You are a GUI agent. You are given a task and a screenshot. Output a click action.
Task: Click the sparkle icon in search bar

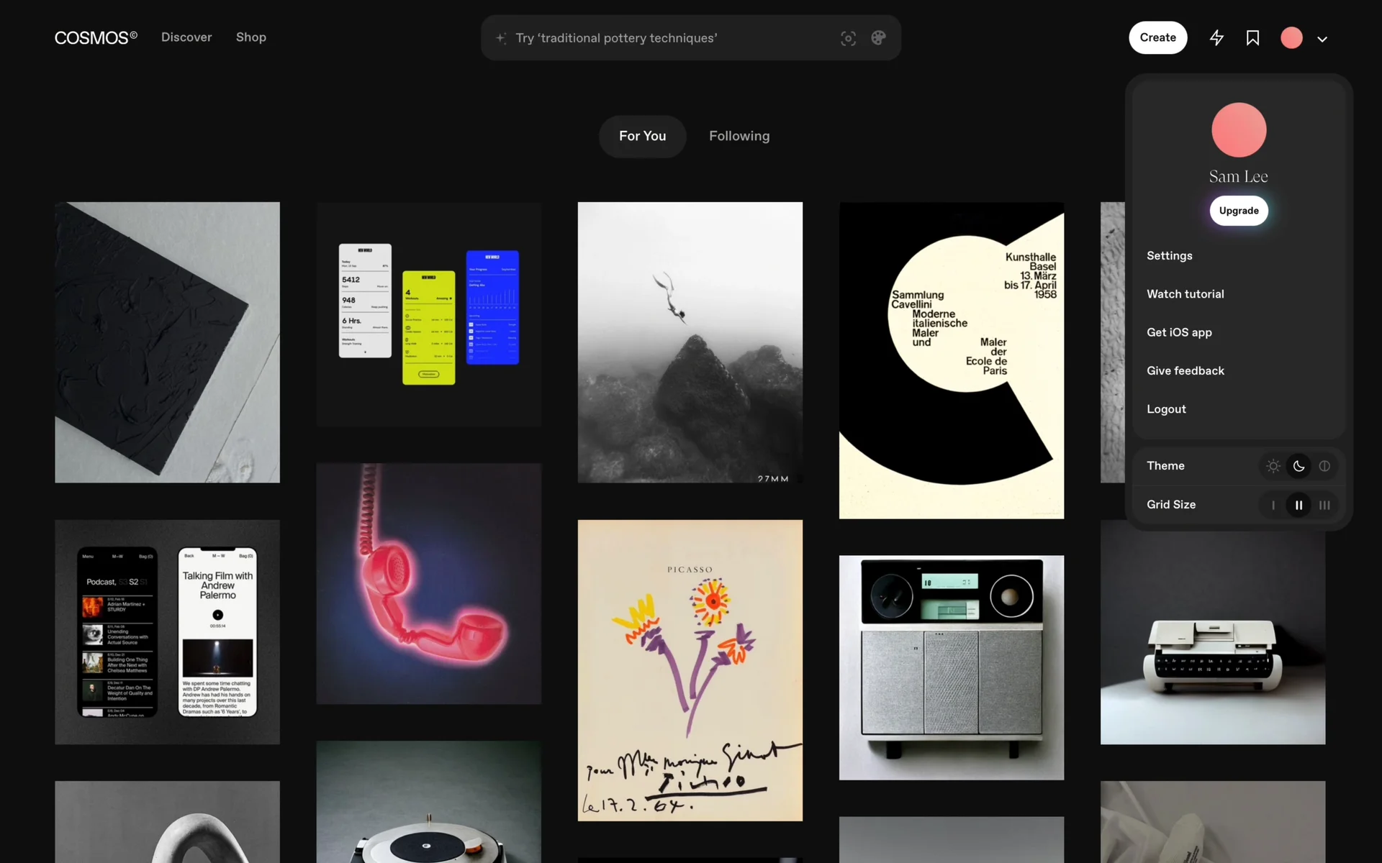501,38
